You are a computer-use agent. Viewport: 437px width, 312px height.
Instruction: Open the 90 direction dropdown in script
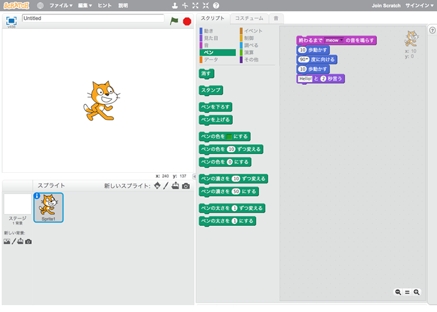coord(307,59)
